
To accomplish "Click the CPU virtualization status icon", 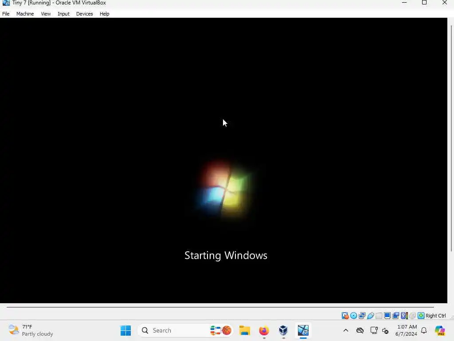I will coord(404,316).
